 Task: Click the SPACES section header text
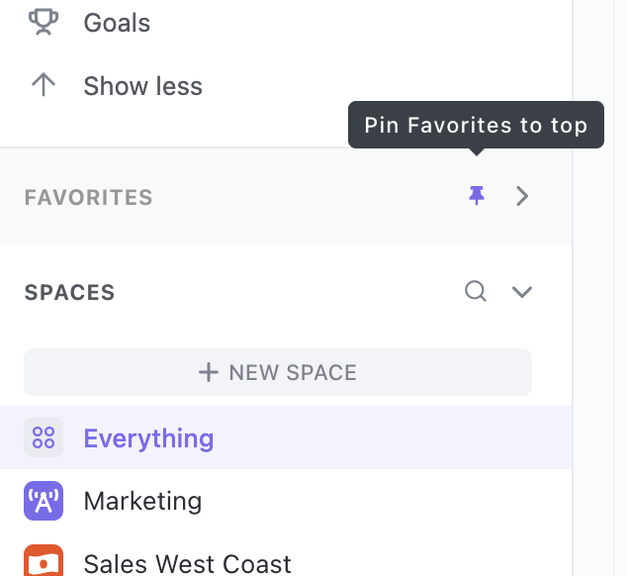[x=69, y=292]
